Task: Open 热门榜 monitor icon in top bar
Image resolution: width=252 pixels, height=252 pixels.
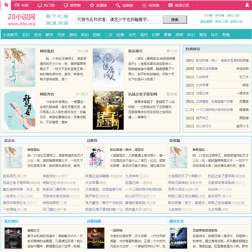Action: (40, 6)
